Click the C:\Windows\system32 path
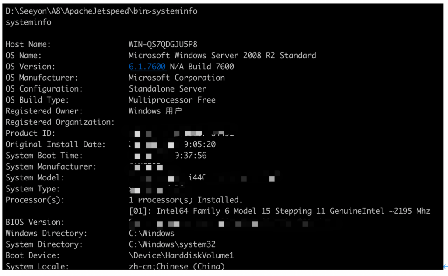The height and width of the screenshot is (276, 448). [x=172, y=244]
